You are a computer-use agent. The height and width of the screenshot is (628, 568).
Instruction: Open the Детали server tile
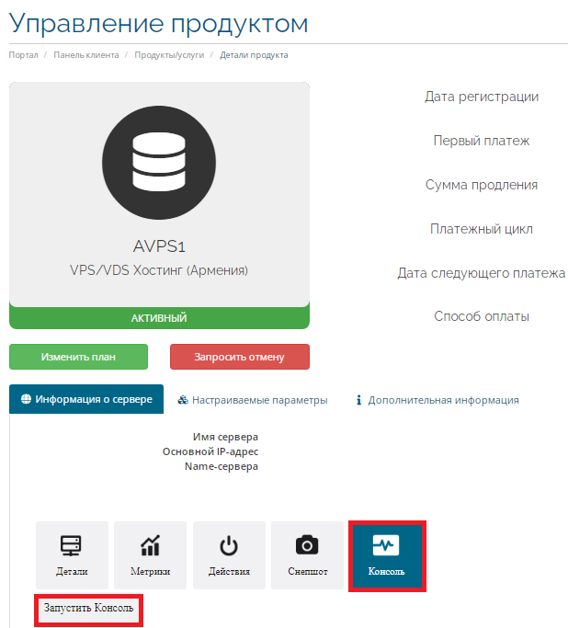[72, 555]
